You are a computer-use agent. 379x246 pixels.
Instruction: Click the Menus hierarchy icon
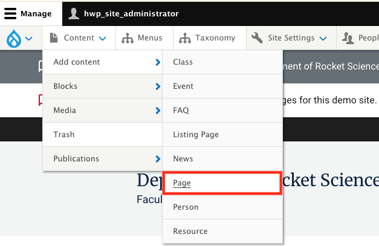[128, 38]
